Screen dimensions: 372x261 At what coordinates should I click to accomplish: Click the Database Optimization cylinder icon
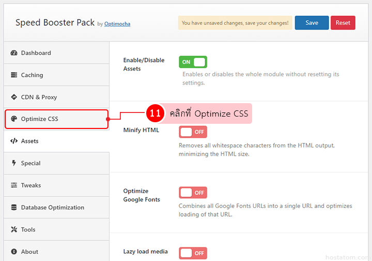tap(14, 207)
